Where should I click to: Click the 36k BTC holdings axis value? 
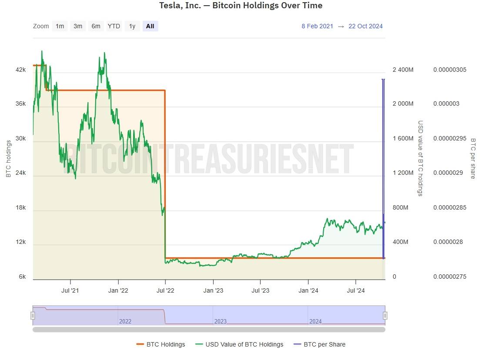pos(20,104)
